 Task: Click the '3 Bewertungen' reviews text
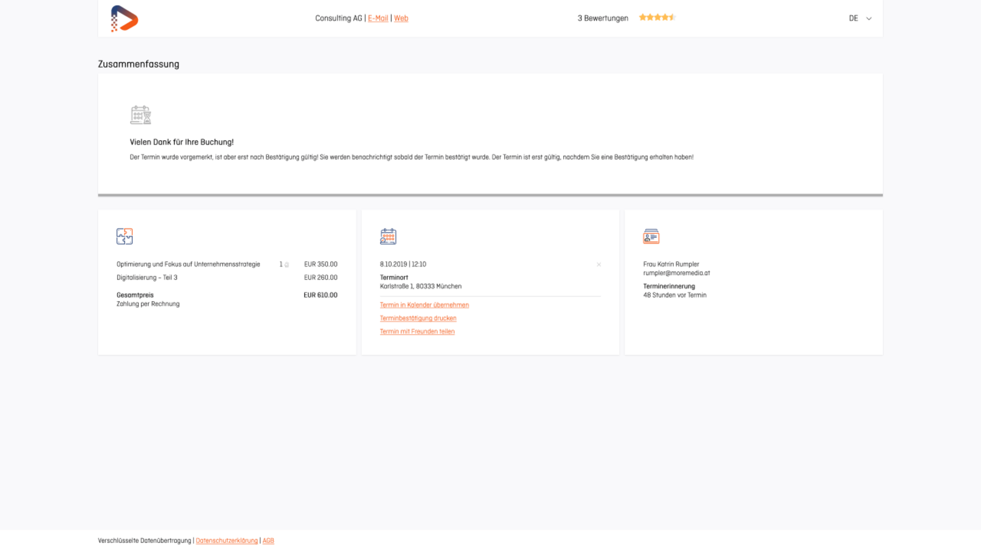tap(603, 18)
